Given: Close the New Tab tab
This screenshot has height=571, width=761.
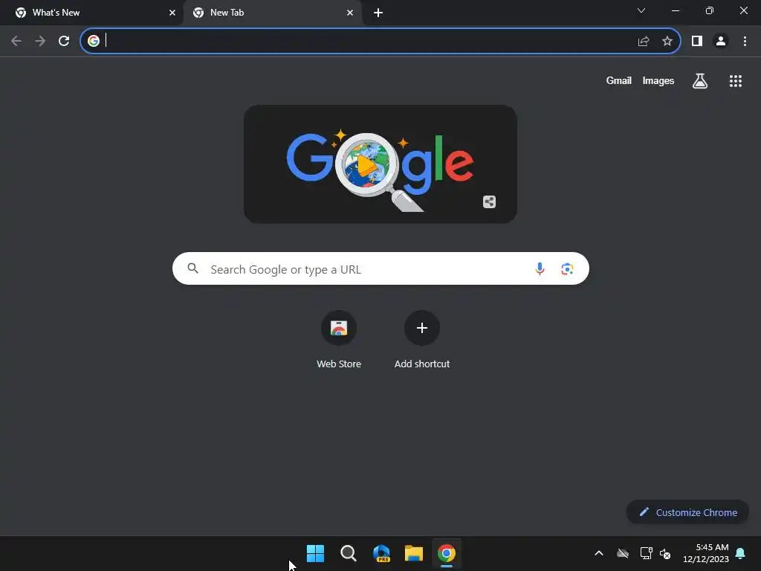Looking at the screenshot, I should [350, 13].
